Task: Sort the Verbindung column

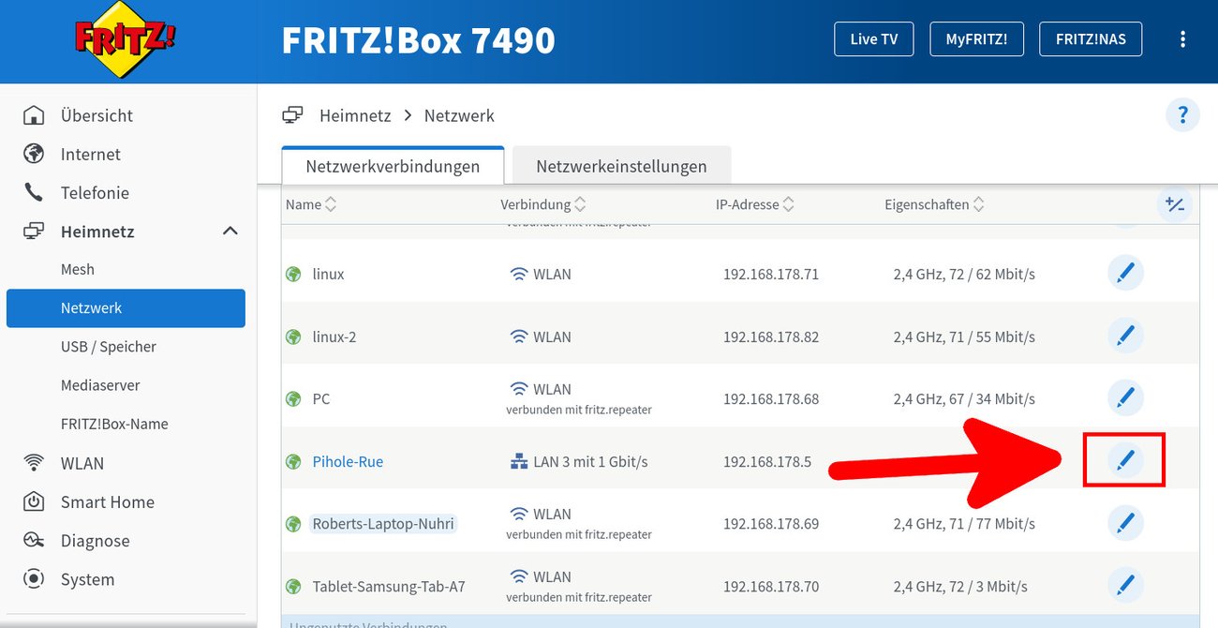Action: click(543, 203)
